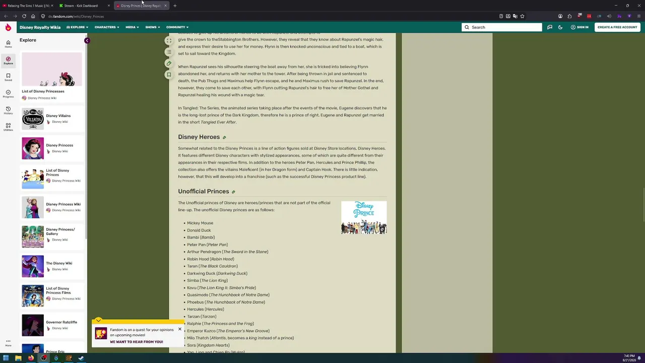This screenshot has width=645, height=363.
Task: Click the browser Home button
Action: pyautogui.click(x=33, y=16)
